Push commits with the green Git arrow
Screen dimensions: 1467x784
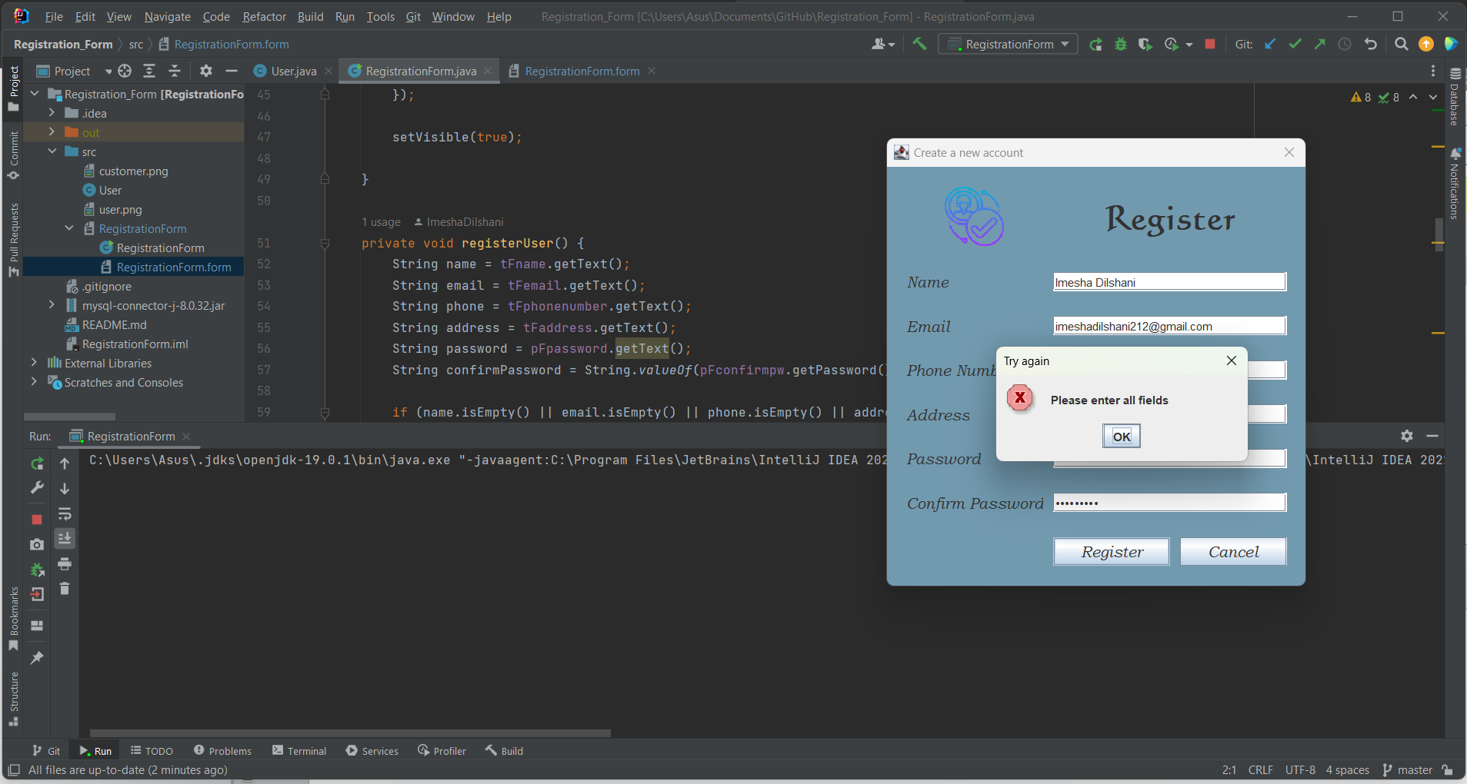pos(1319,44)
